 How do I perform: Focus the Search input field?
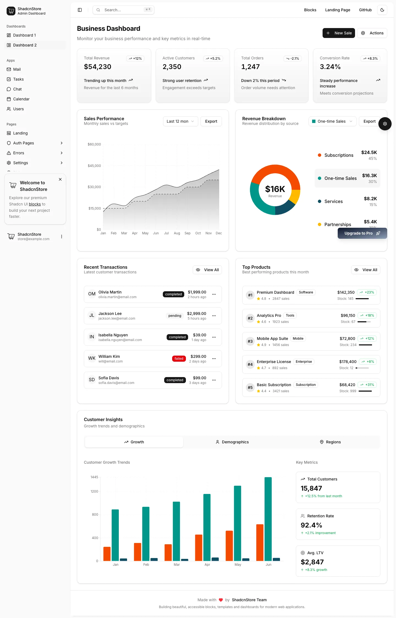[123, 10]
